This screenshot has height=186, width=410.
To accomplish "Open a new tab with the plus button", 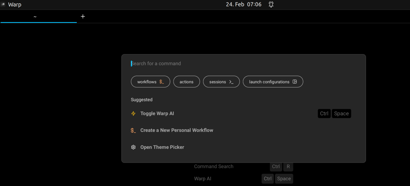I will pyautogui.click(x=83, y=16).
